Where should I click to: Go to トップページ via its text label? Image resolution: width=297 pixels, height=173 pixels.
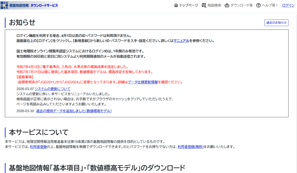[189, 5]
